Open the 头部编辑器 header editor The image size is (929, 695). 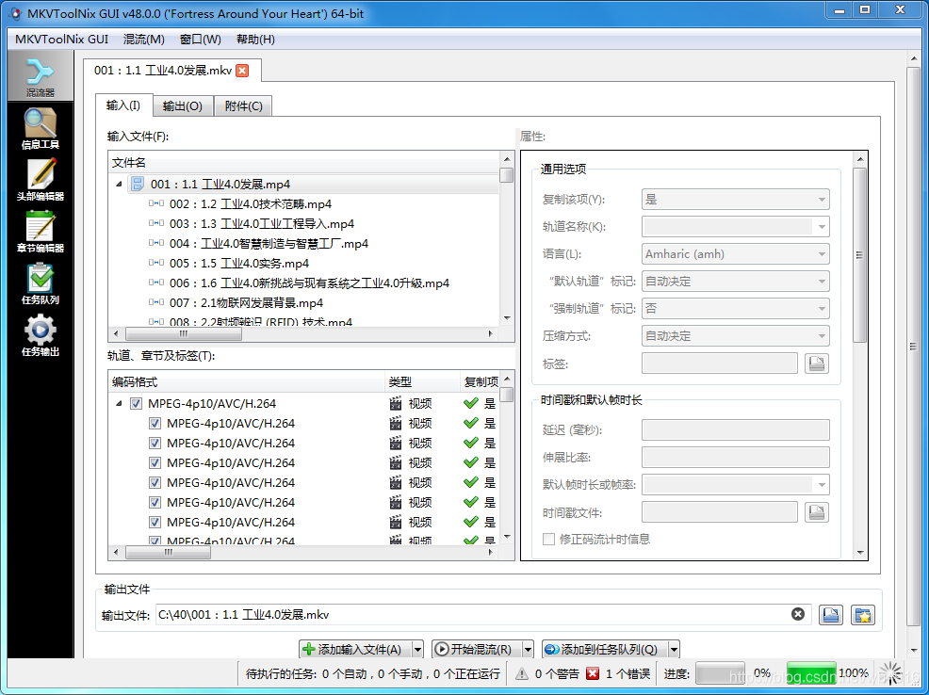coord(41,180)
